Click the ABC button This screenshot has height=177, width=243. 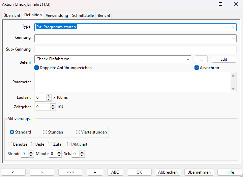click(115, 172)
